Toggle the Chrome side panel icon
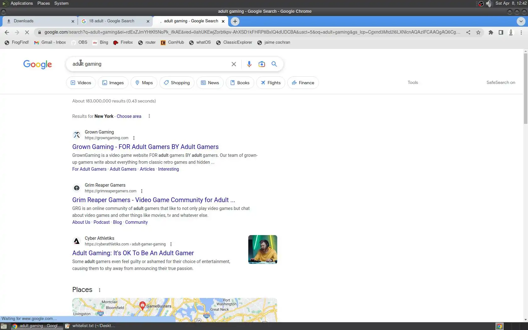This screenshot has width=528, height=330. click(501, 32)
